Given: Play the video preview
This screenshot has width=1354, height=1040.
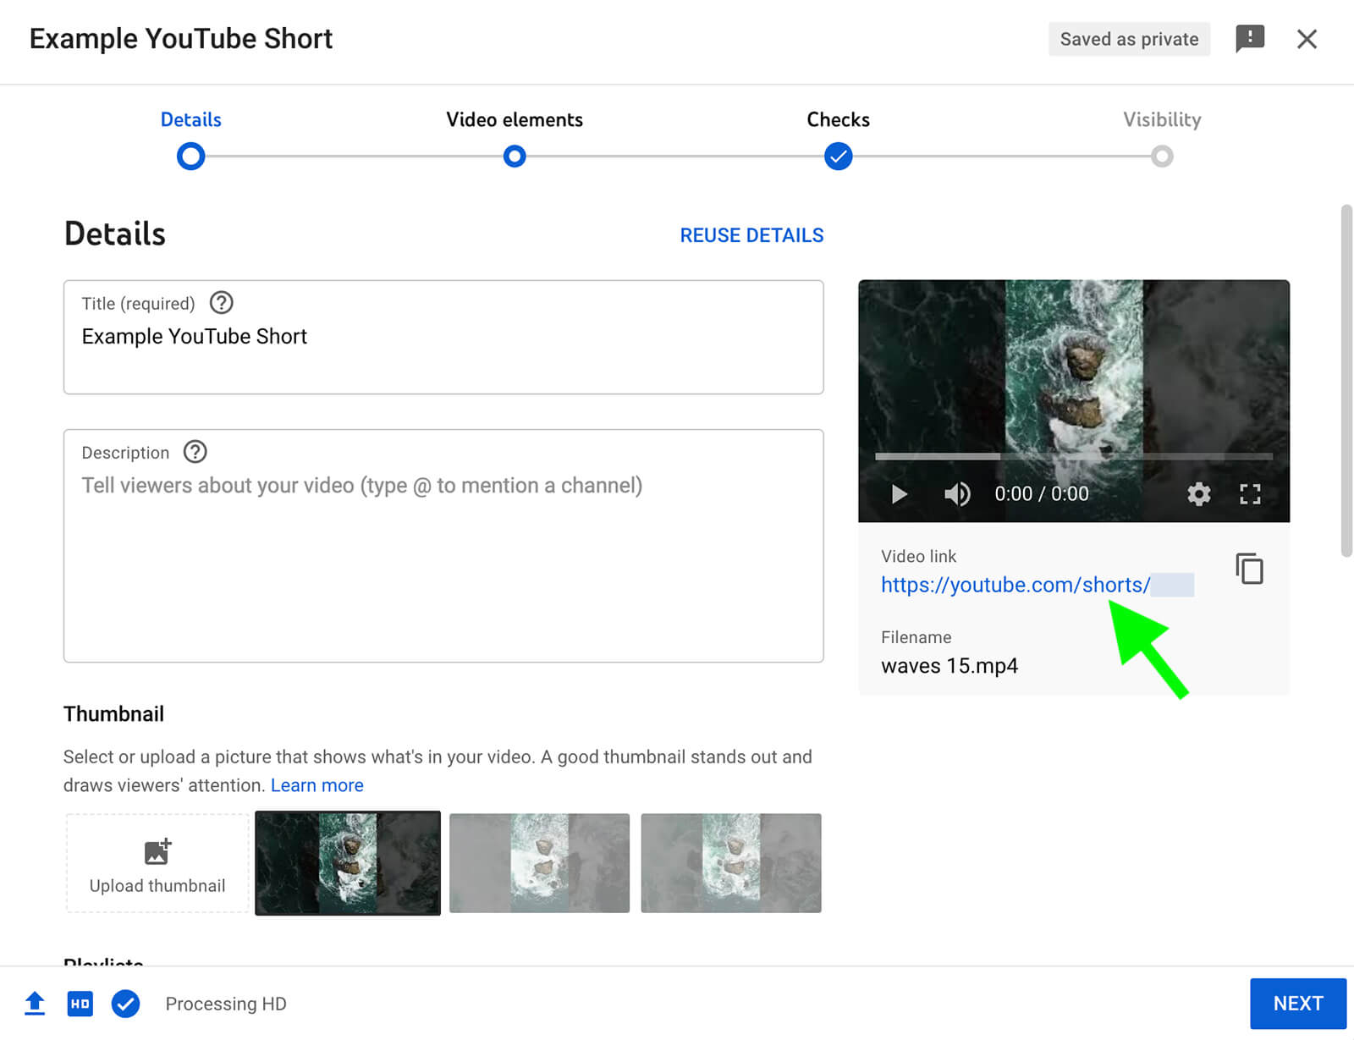Looking at the screenshot, I should click(898, 493).
